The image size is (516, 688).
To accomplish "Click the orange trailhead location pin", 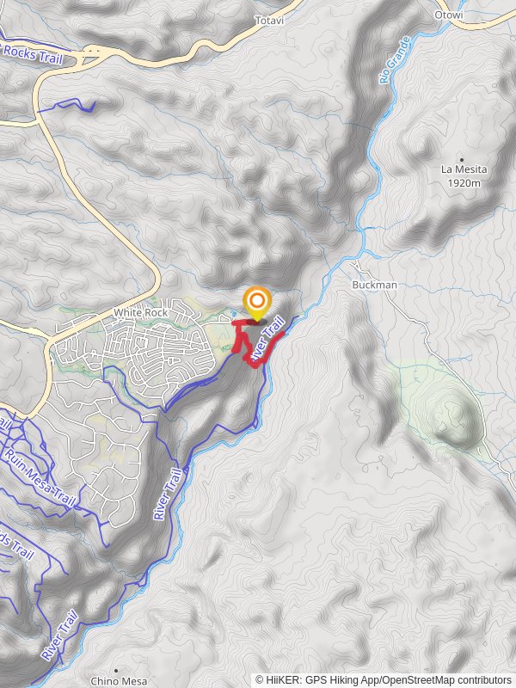I will click(256, 302).
